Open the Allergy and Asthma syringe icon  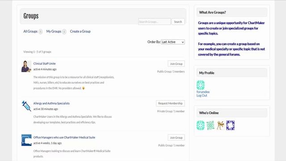26,106
